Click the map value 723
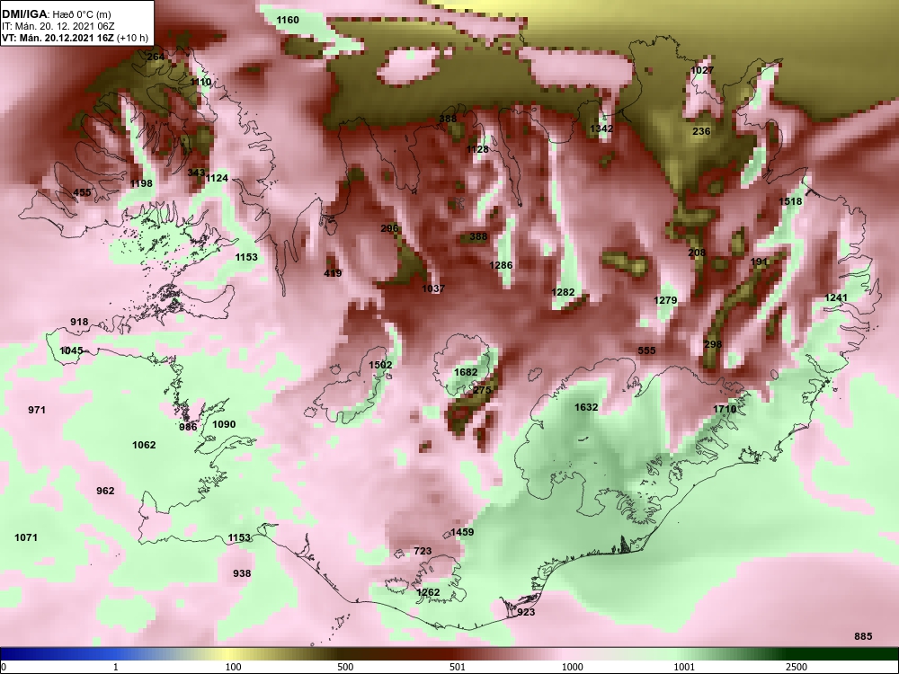The image size is (899, 674). click(423, 551)
